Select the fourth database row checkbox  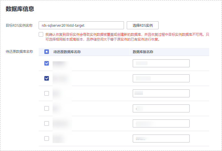pos(47,108)
